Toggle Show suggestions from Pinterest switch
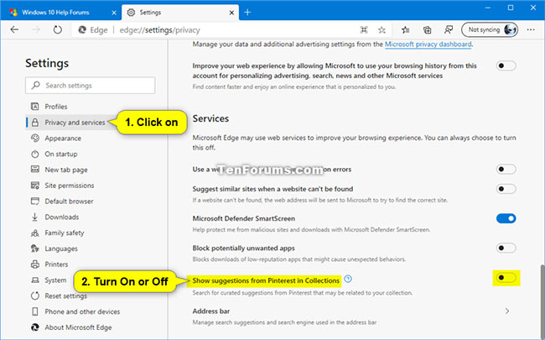545x340 pixels. 506,278
